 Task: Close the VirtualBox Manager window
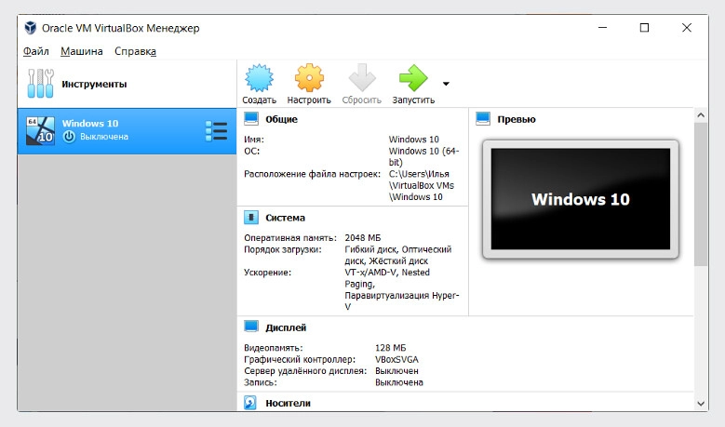tap(687, 28)
